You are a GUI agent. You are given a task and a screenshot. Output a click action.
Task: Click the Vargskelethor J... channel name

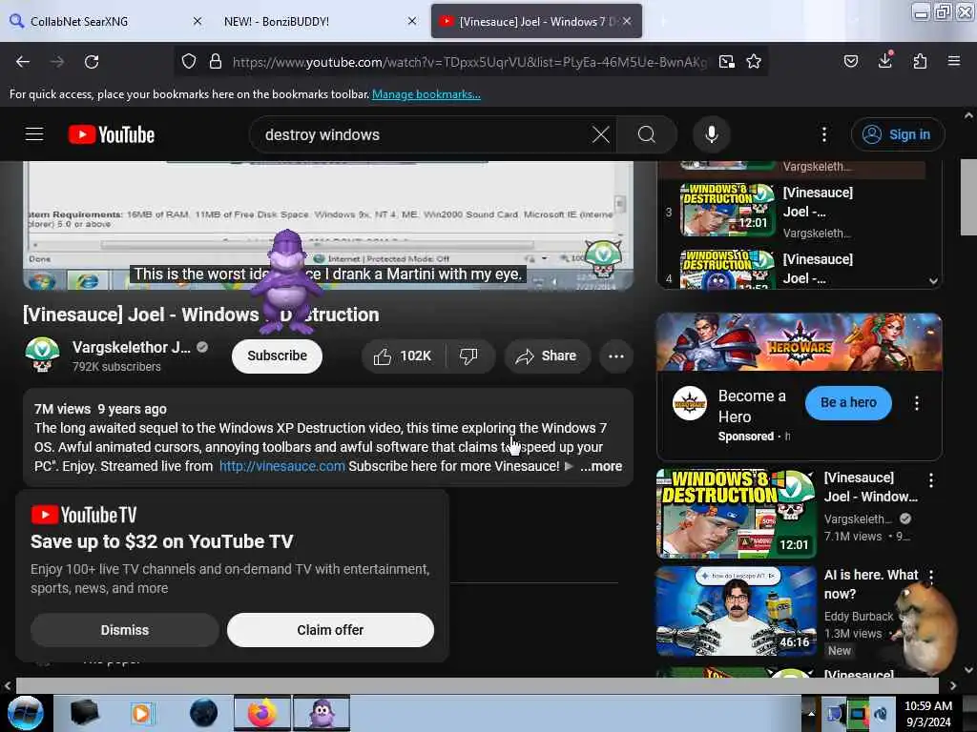tap(131, 347)
